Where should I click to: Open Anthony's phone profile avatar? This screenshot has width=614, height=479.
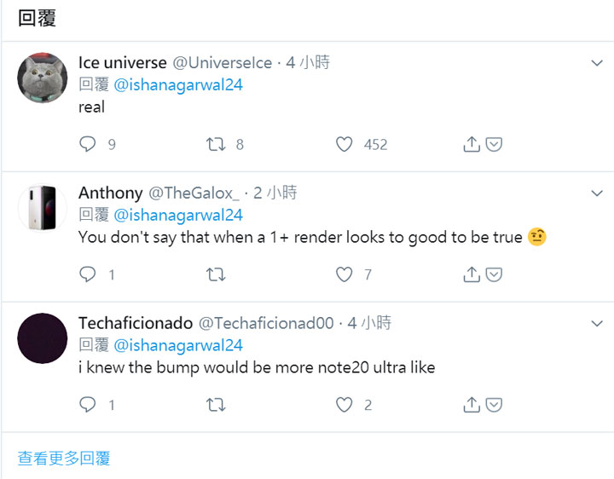click(x=43, y=207)
